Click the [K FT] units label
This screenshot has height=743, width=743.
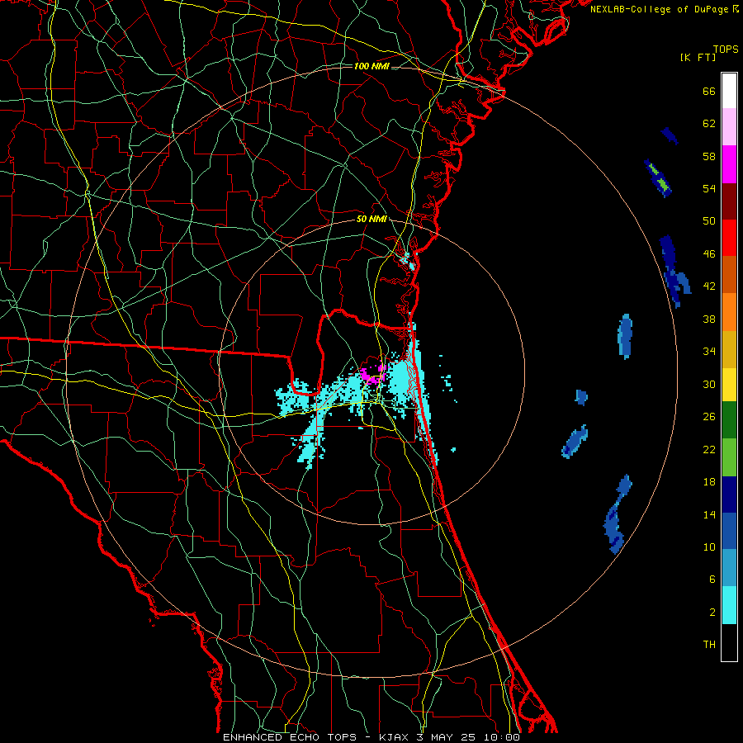click(x=698, y=57)
